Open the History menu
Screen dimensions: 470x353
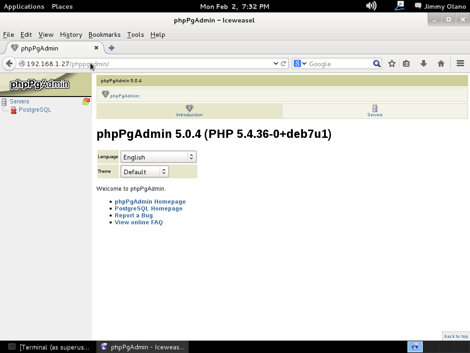coord(71,34)
